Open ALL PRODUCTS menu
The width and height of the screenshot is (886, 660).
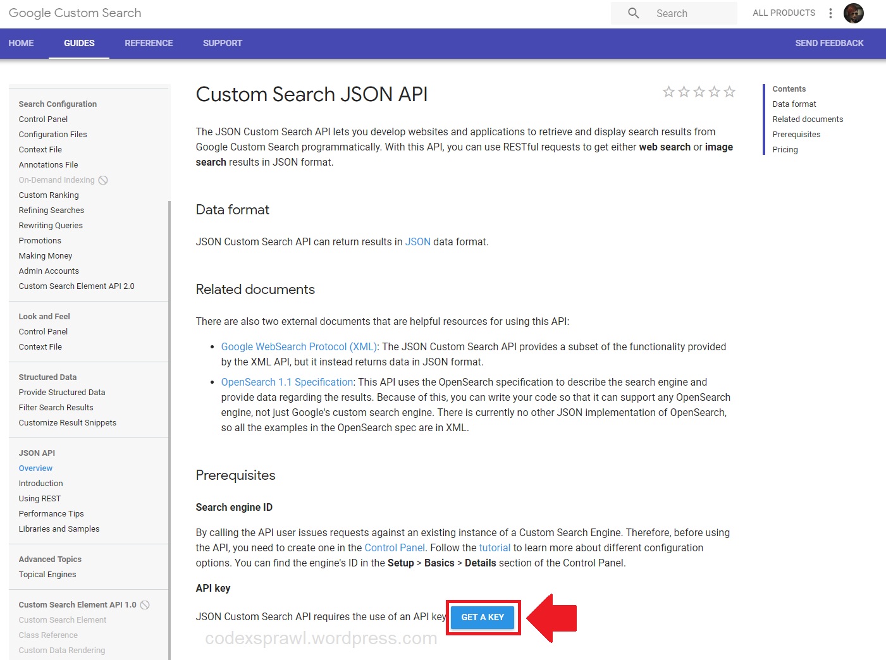(x=784, y=13)
